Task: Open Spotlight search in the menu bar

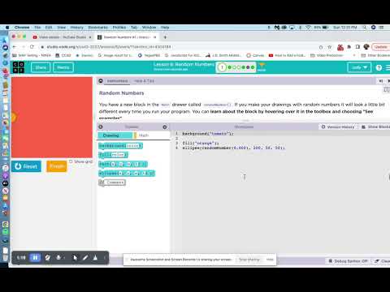Action: [x=365, y=28]
